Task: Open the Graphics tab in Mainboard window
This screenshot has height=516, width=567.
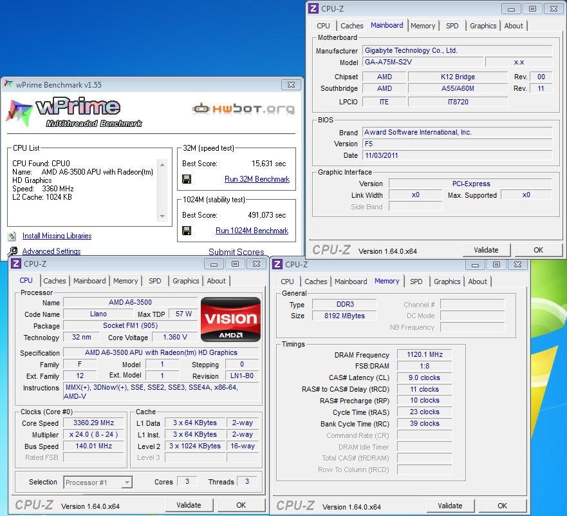Action: tap(483, 26)
